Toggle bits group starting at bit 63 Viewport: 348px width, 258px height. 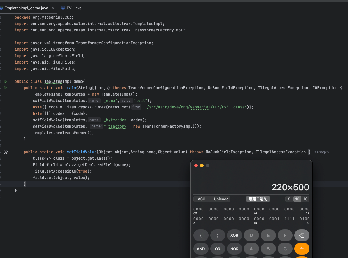click(x=198, y=209)
